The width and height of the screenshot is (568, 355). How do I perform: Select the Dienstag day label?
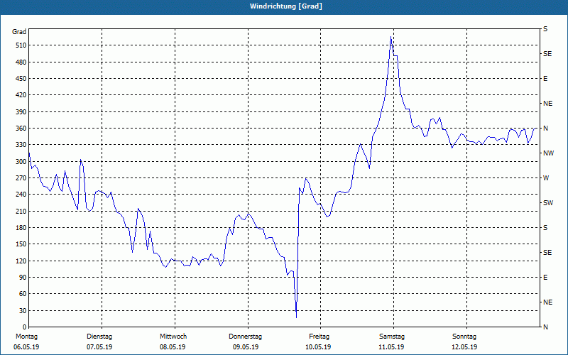pos(99,336)
